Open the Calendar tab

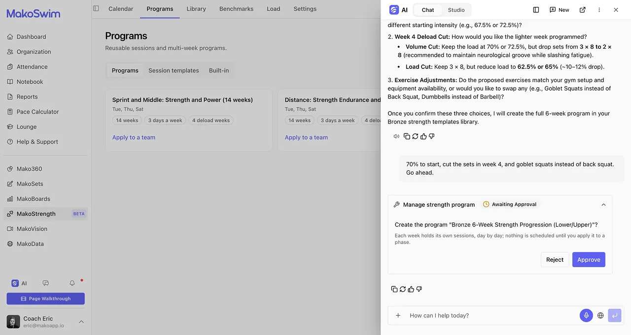coord(121,9)
